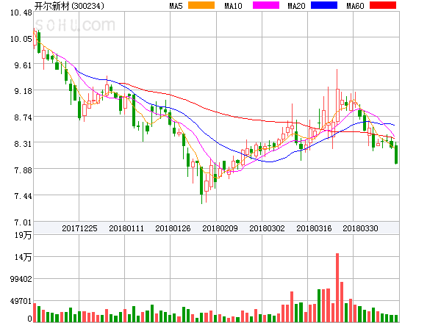Click the 9.61 price axis label
The width and height of the screenshot is (441, 323).
(23, 65)
